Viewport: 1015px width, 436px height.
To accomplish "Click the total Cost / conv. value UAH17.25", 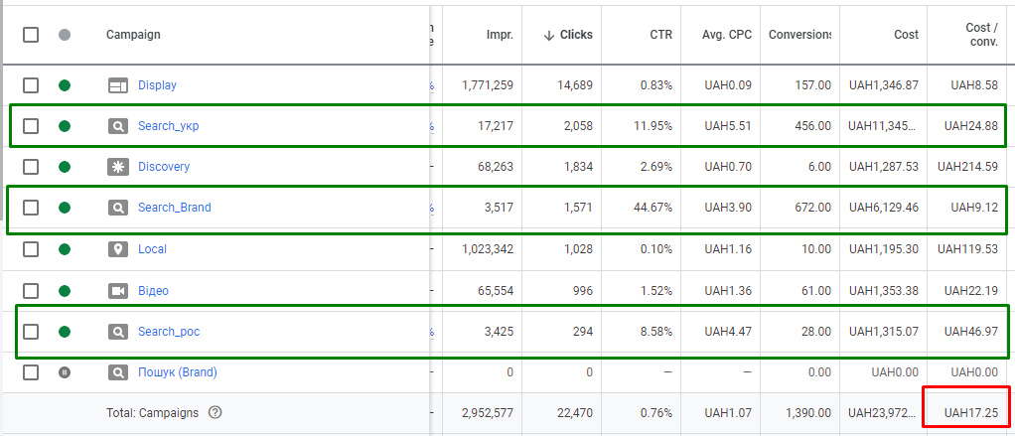I will tap(970, 413).
